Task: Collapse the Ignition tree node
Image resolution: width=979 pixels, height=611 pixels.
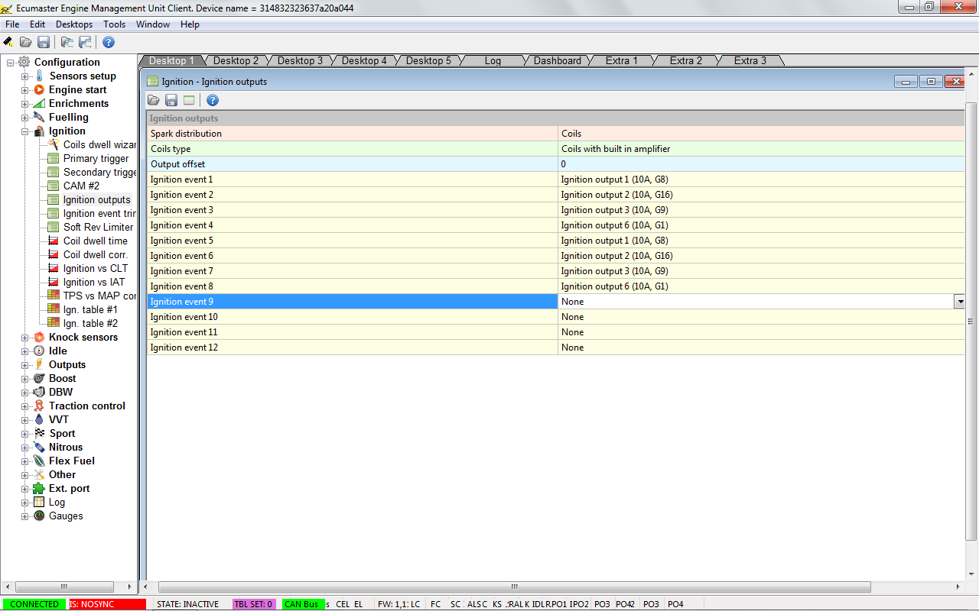Action: (x=25, y=131)
